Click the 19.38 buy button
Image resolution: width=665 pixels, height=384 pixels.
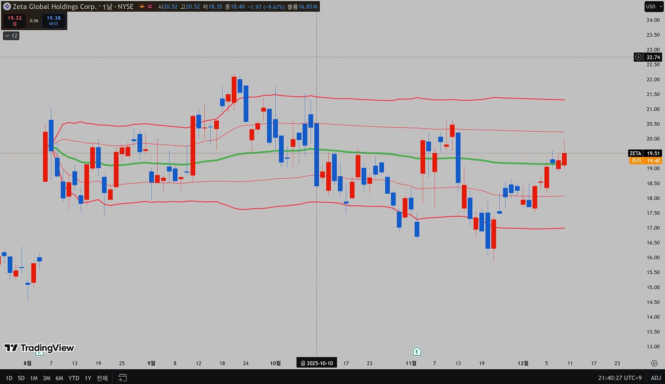(53, 21)
